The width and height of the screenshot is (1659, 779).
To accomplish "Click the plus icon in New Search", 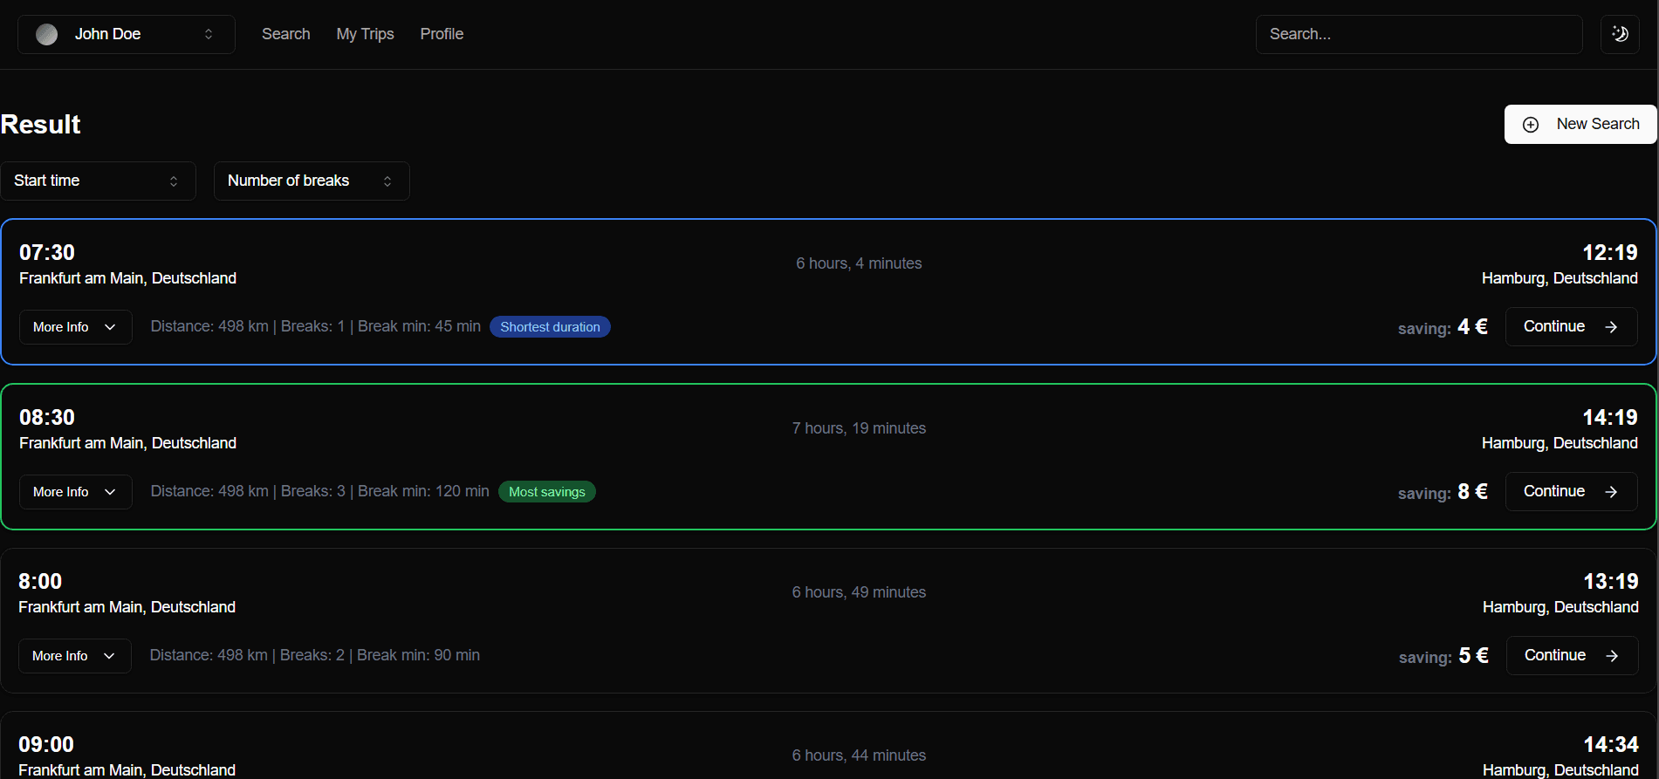I will click(x=1531, y=125).
